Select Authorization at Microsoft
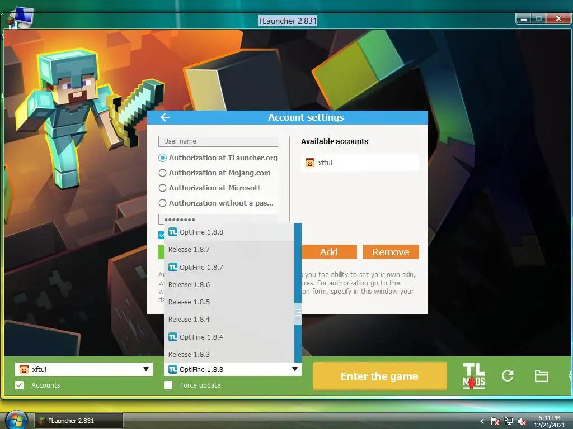The width and height of the screenshot is (573, 429). coord(210,188)
